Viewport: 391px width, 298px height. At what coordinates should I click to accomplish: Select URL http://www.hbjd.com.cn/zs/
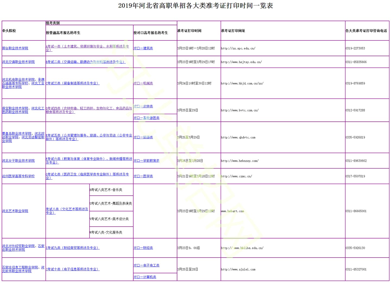(242, 83)
